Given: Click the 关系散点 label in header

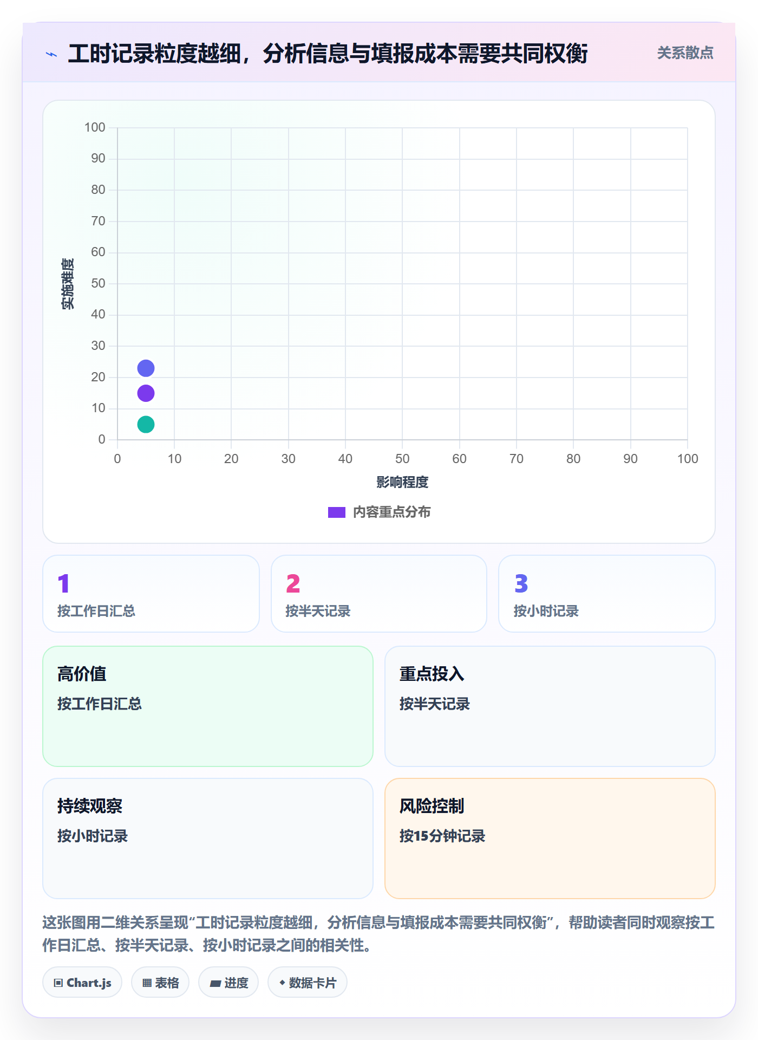Looking at the screenshot, I should (685, 53).
